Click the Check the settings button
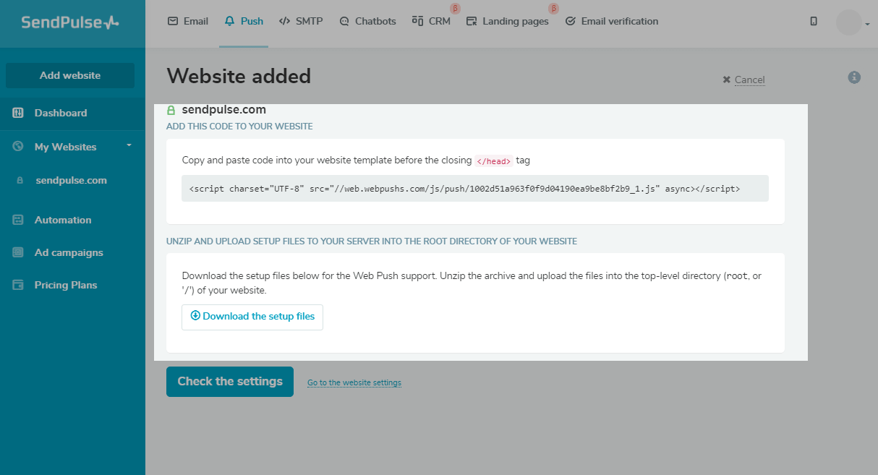The width and height of the screenshot is (878, 475). click(x=230, y=382)
